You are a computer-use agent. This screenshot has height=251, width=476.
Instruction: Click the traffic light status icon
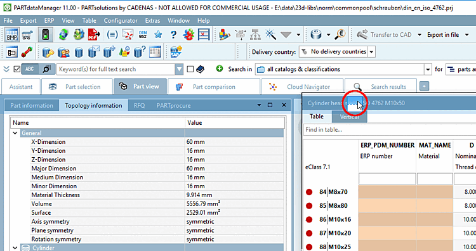pyautogui.click(x=46, y=35)
